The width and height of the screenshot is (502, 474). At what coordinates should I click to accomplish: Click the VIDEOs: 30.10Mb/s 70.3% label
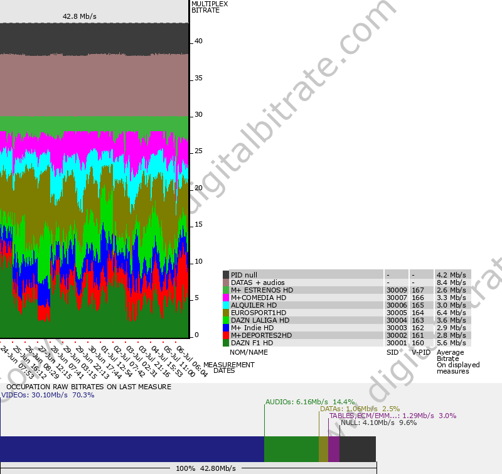tap(48, 395)
